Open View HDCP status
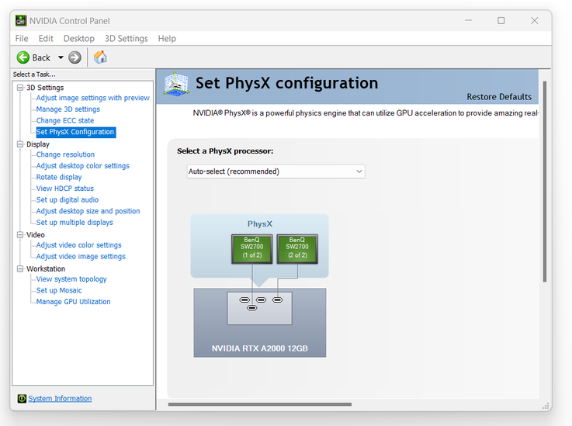Image resolution: width=572 pixels, height=426 pixels. pos(65,189)
